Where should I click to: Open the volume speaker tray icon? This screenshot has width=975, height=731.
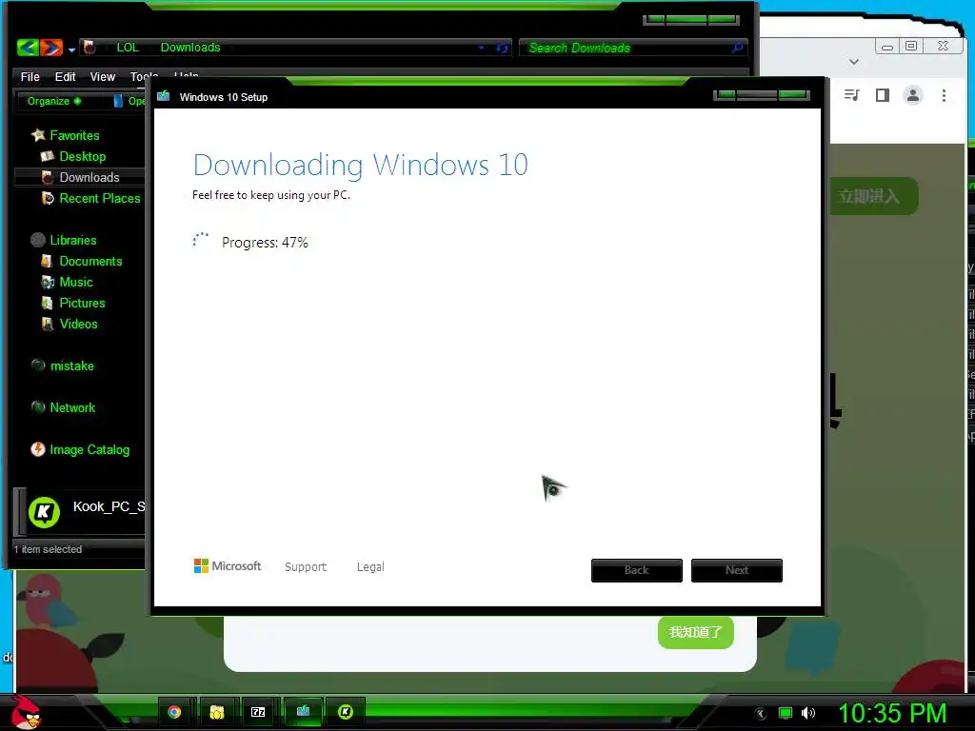[807, 713]
